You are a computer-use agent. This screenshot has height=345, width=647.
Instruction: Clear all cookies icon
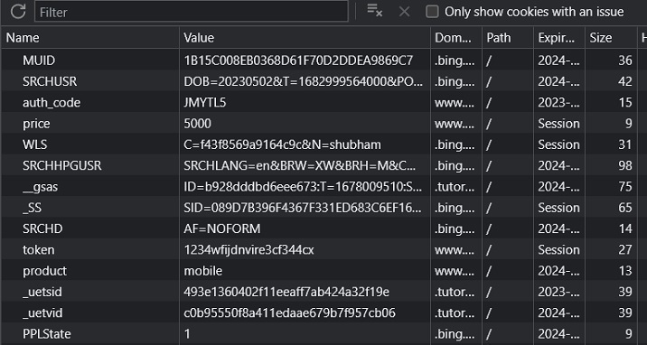[375, 11]
